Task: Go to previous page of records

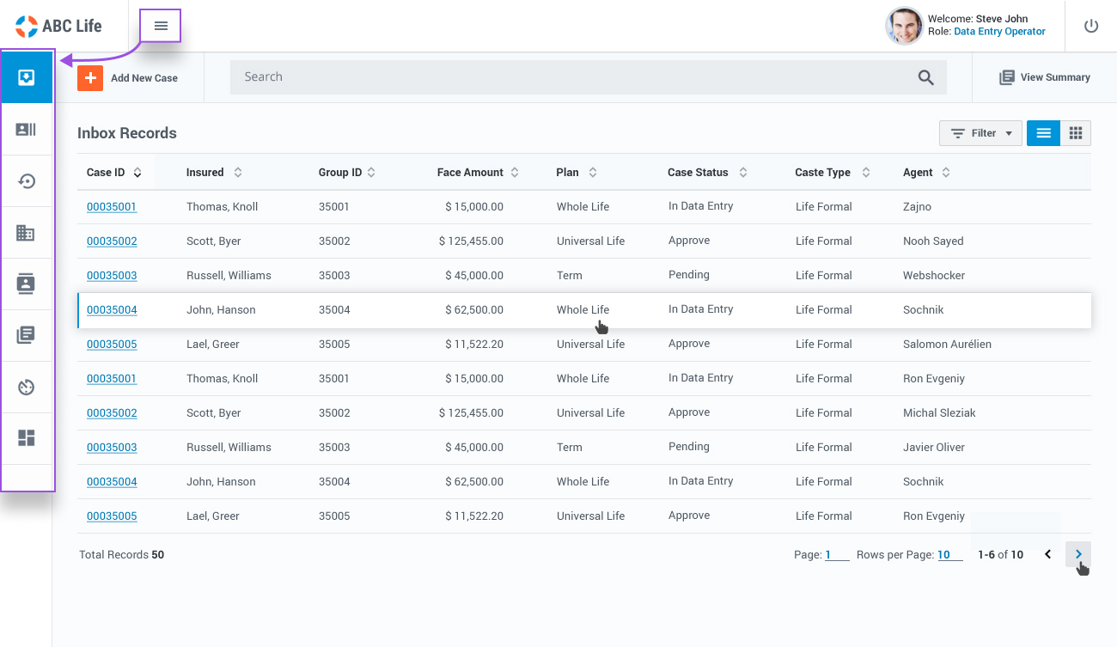Action: pyautogui.click(x=1047, y=554)
